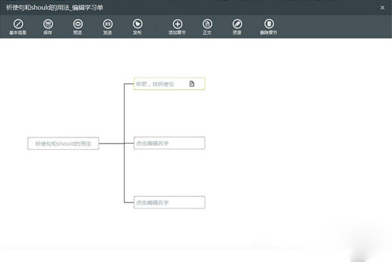Viewport: 392px width, 262px height.
Task: Select root node 祈使句和should的用法
Action: (64, 144)
